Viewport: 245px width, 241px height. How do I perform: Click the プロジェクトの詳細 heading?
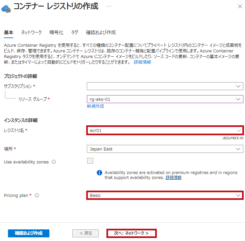(x=20, y=76)
